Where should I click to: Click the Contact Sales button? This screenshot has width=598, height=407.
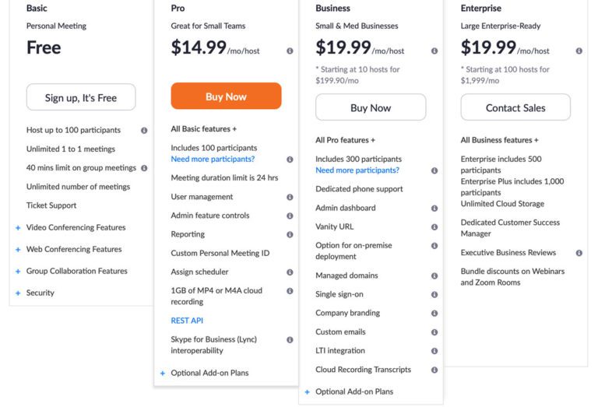click(515, 108)
